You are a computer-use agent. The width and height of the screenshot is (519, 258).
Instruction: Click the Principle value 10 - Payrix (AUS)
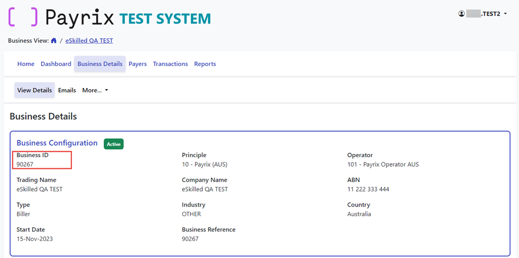point(204,164)
